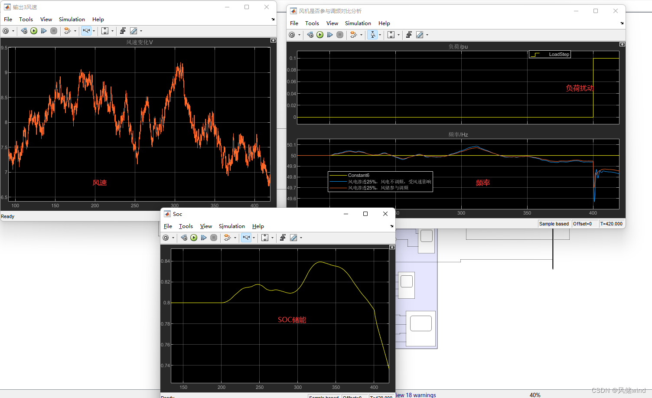Dock Soc scope using corner arrow

point(392,226)
